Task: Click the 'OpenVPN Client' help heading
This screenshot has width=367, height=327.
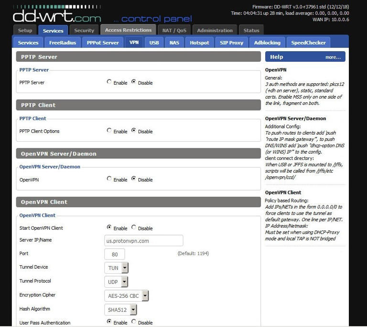Action: [x=283, y=192]
